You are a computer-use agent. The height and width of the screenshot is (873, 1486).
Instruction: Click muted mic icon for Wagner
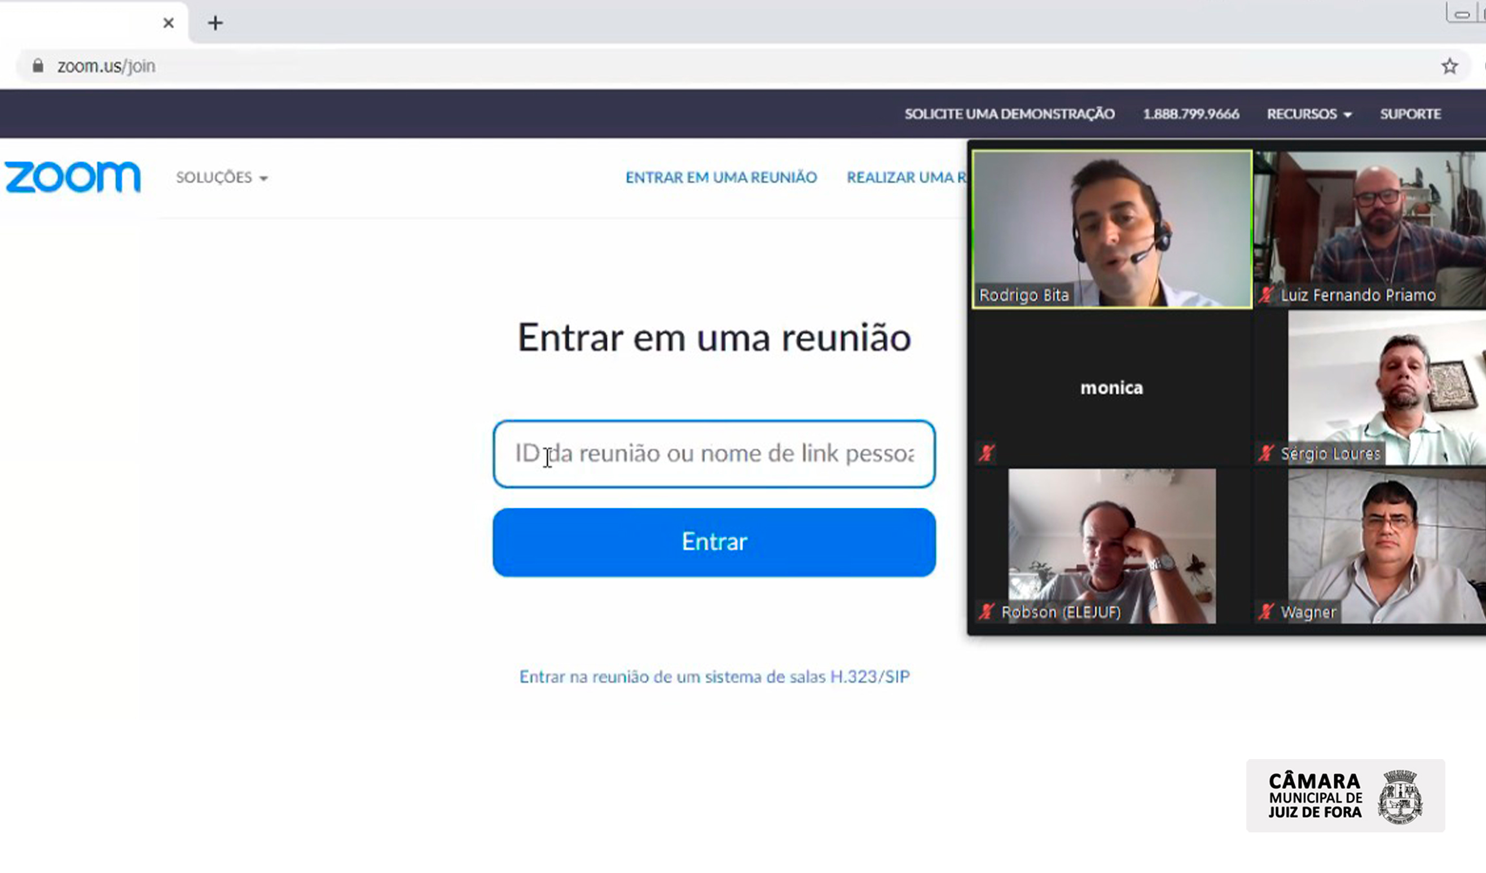(1265, 612)
